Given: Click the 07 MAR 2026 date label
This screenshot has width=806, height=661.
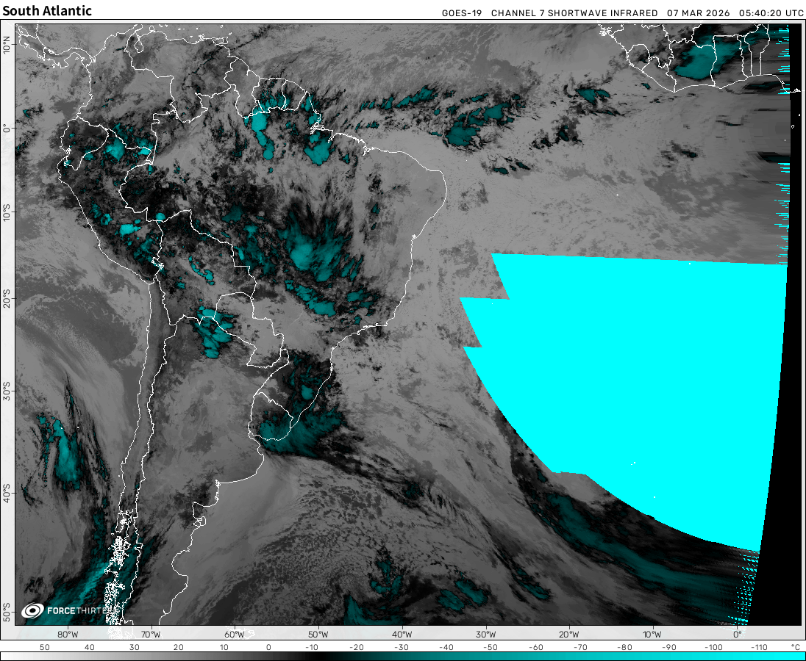Looking at the screenshot, I should (x=699, y=13).
